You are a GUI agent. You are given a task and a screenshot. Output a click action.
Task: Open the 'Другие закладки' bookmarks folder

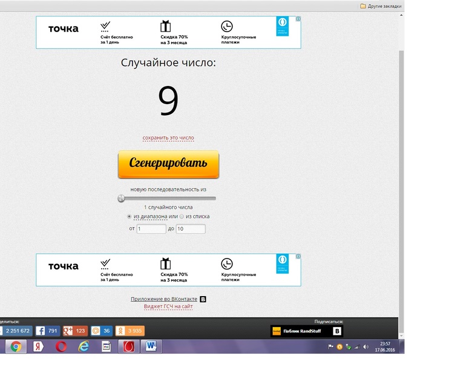coord(381,5)
